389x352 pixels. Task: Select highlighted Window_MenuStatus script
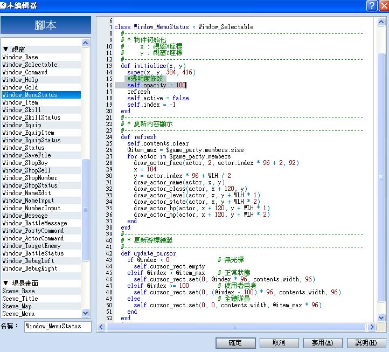tap(41, 95)
